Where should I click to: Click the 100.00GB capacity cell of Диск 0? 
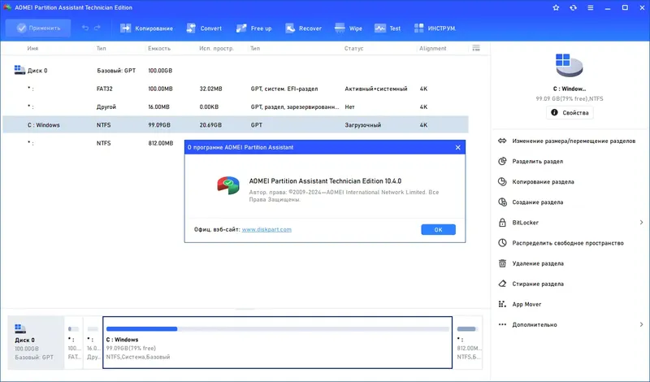(160, 71)
